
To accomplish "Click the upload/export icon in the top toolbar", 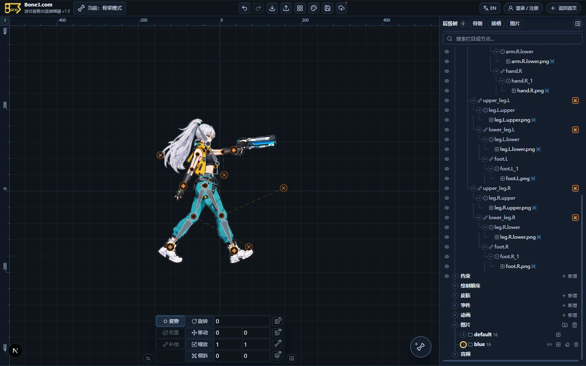I will click(x=286, y=8).
